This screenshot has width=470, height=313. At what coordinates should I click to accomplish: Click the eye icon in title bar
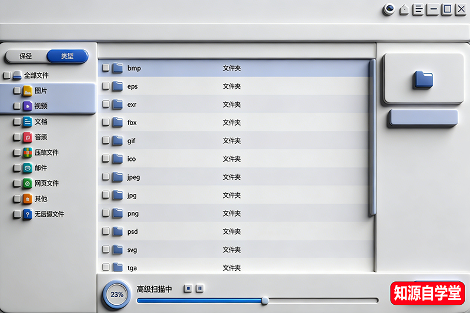pyautogui.click(x=389, y=9)
